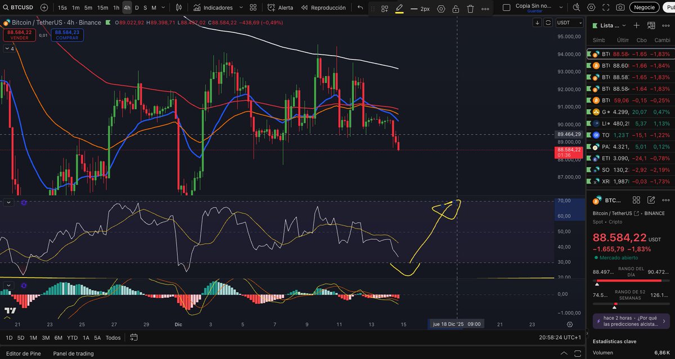Select the 1M date range
The image size is (675, 359).
(33, 338)
